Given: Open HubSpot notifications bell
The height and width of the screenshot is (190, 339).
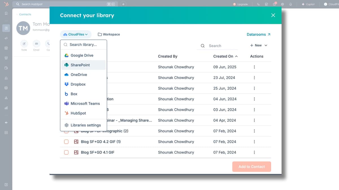Looking at the screenshot, I should [291, 4].
